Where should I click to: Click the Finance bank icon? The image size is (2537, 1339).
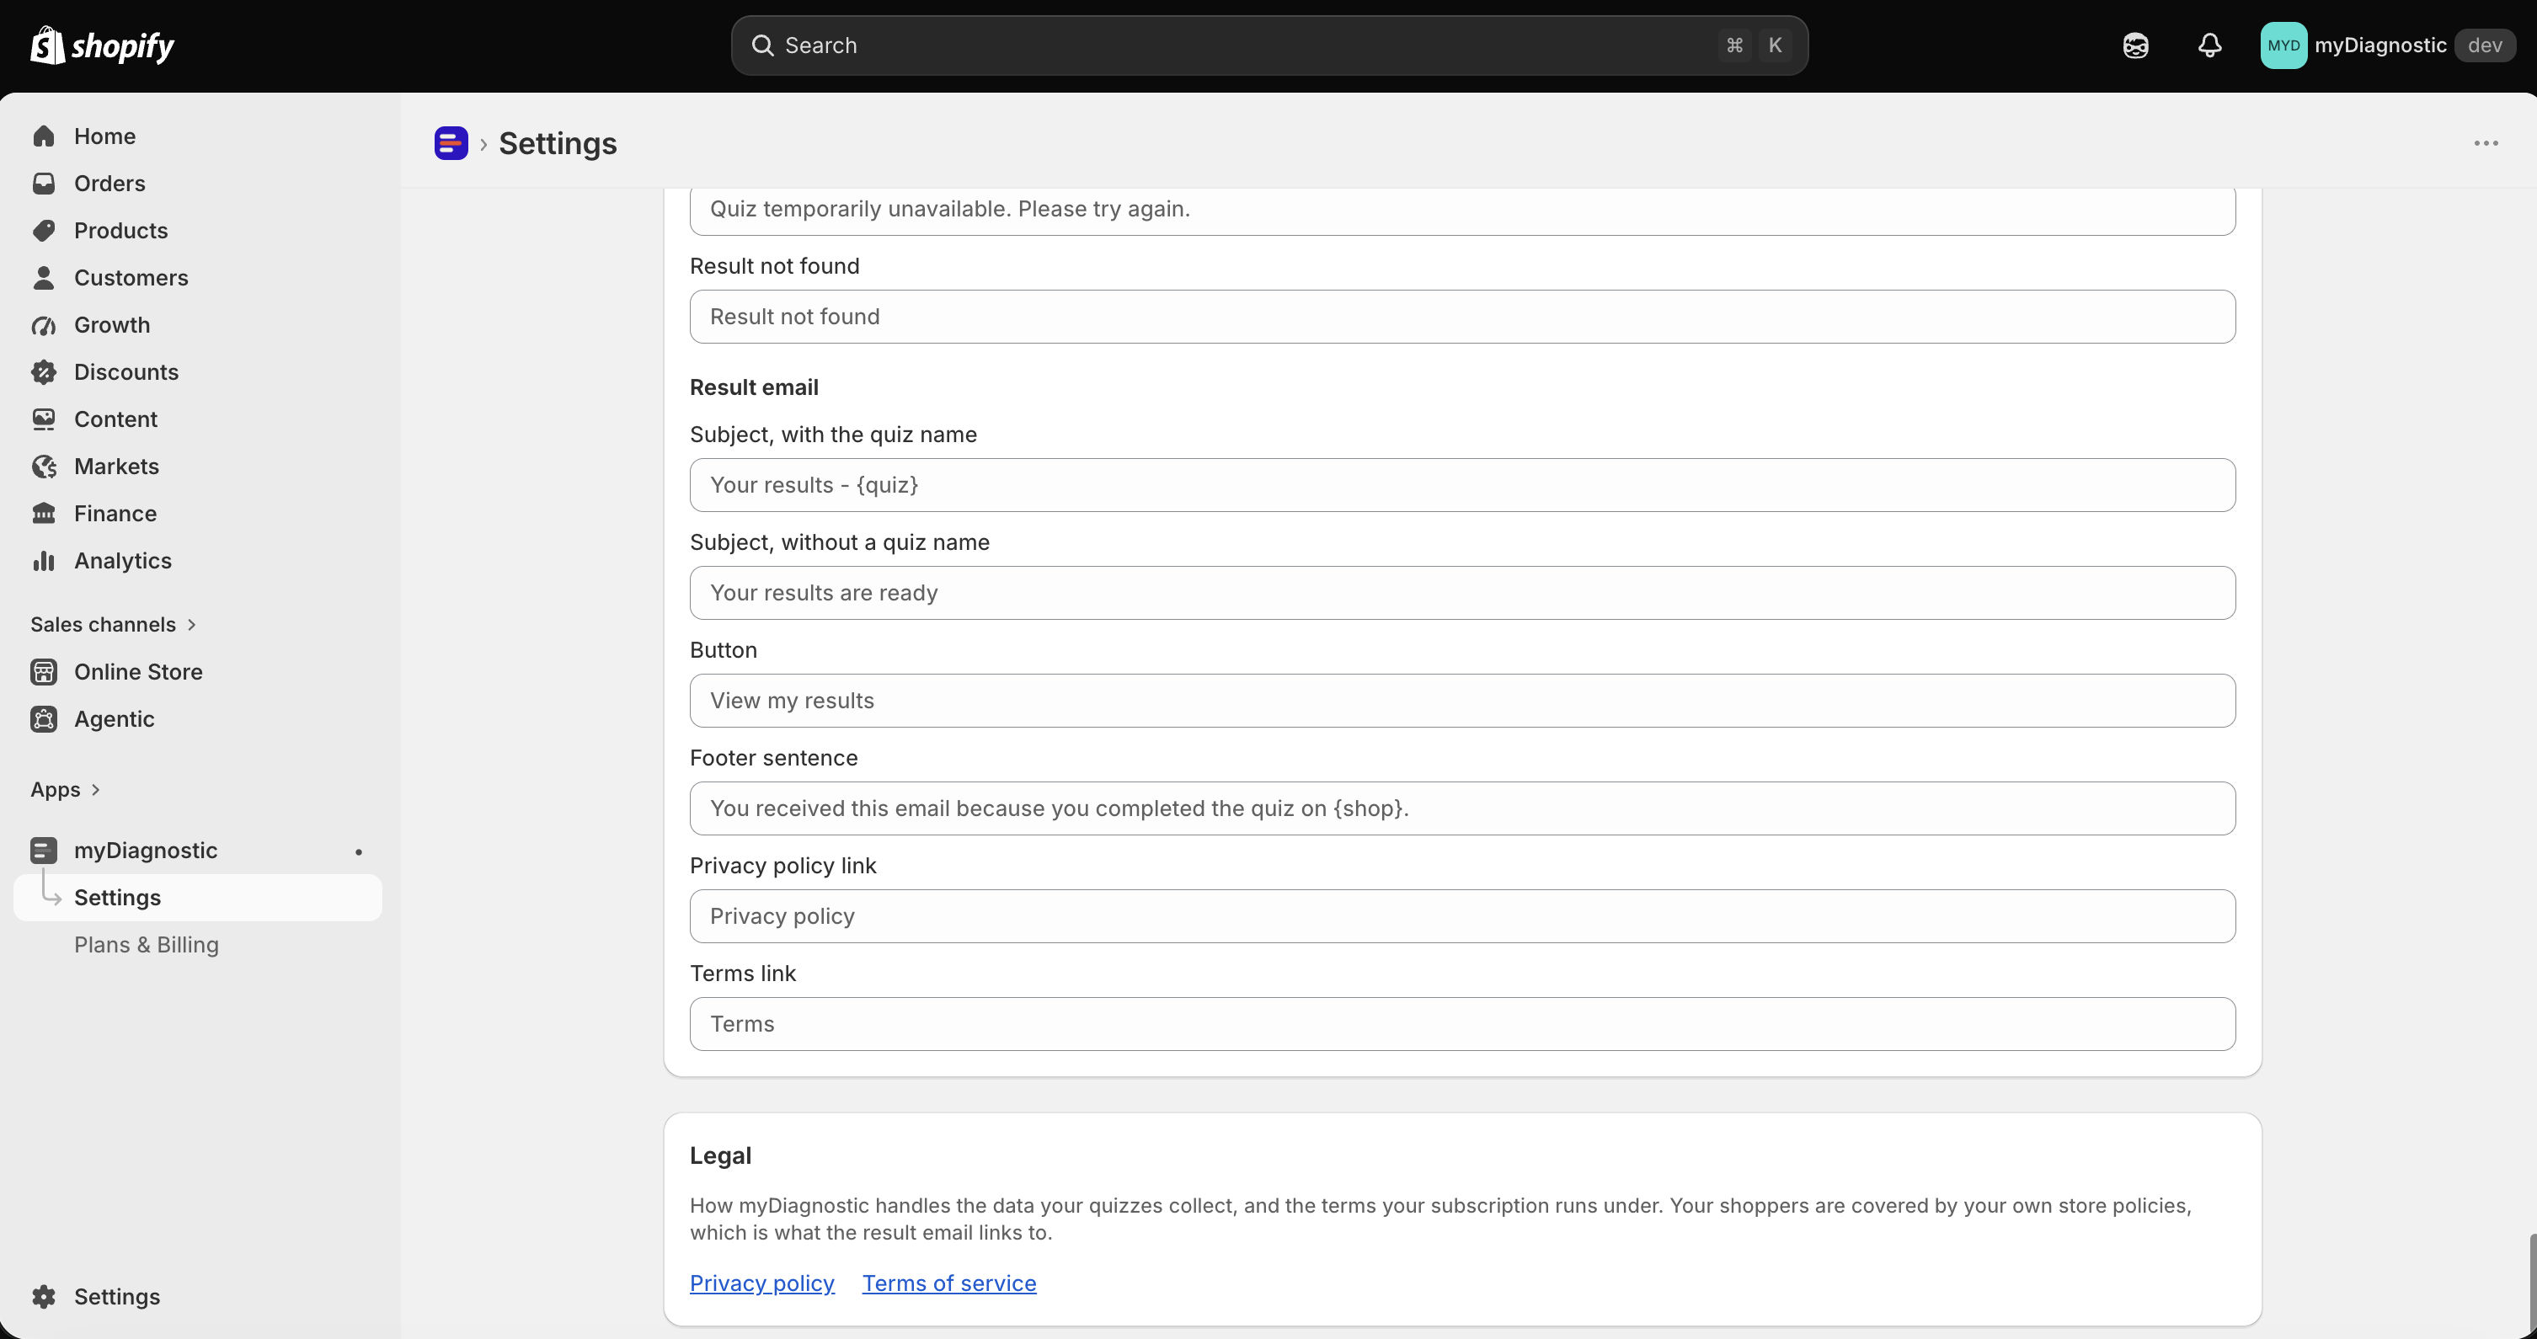43,514
